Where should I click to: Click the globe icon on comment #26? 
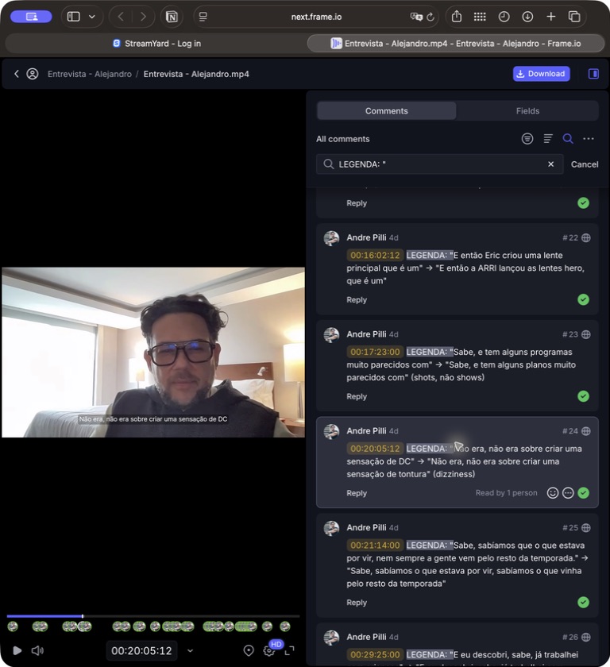pos(585,637)
